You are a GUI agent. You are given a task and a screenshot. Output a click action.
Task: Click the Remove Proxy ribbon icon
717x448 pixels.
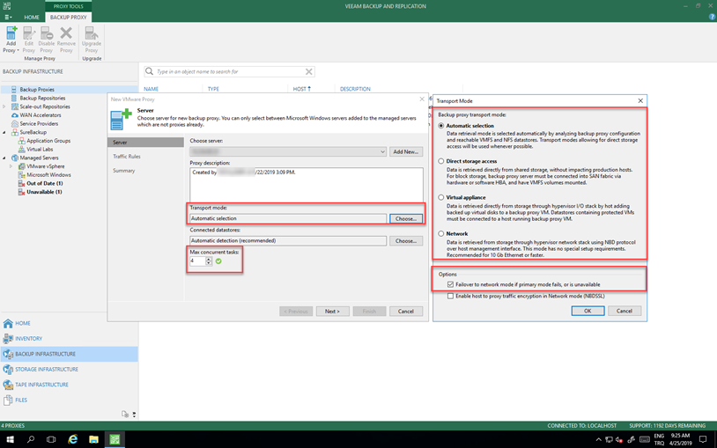(x=66, y=40)
